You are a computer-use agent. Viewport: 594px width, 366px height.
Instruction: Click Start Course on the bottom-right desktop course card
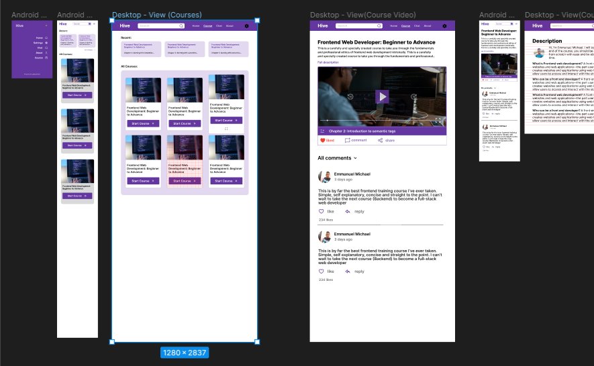(226, 181)
